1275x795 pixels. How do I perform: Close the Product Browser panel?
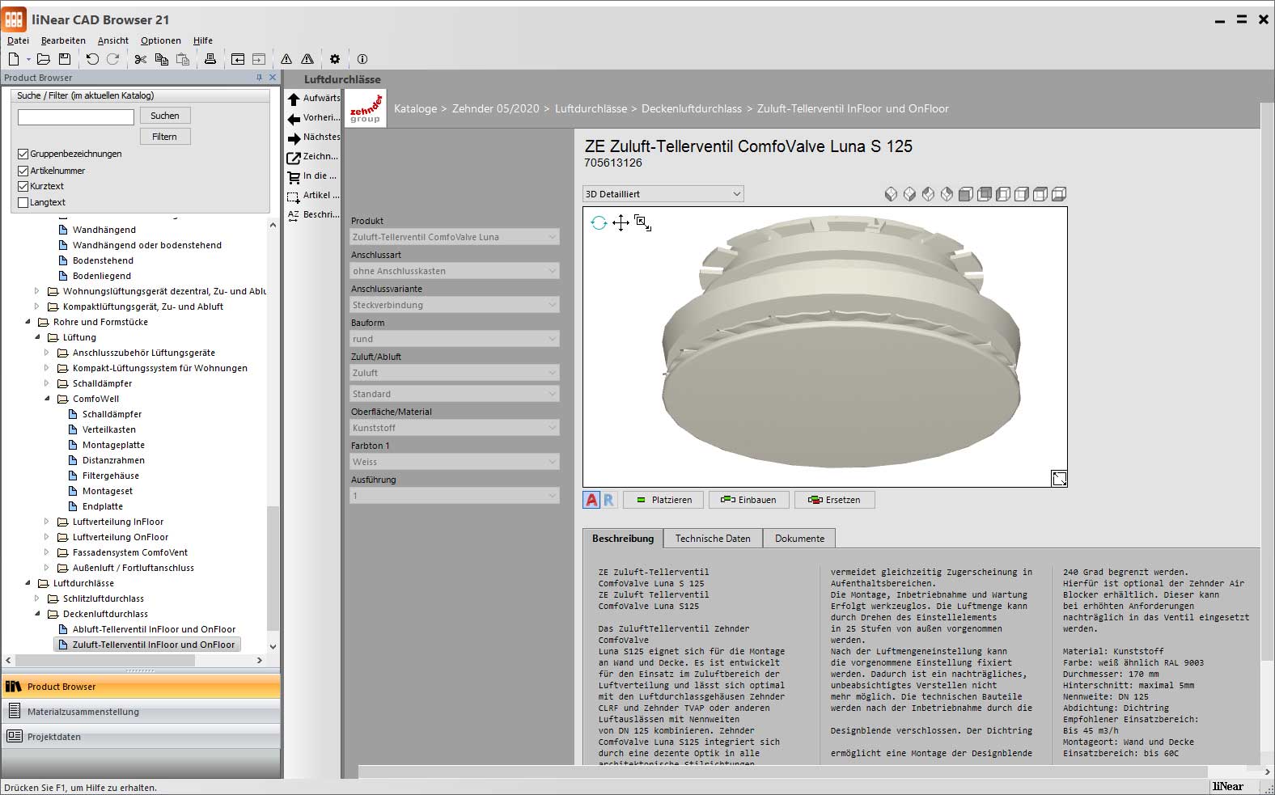pyautogui.click(x=273, y=78)
